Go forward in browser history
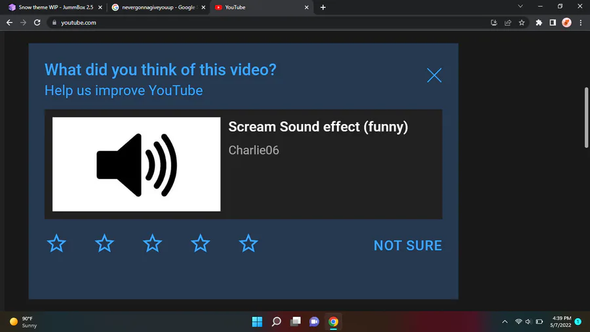 pos(24,22)
